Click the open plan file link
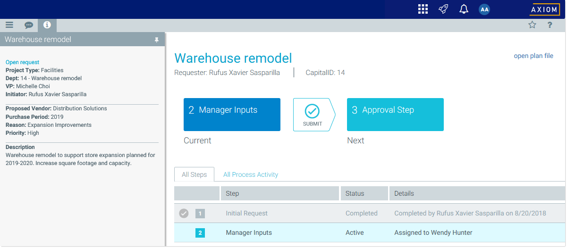Viewport: 567px width, 248px height. (x=533, y=56)
